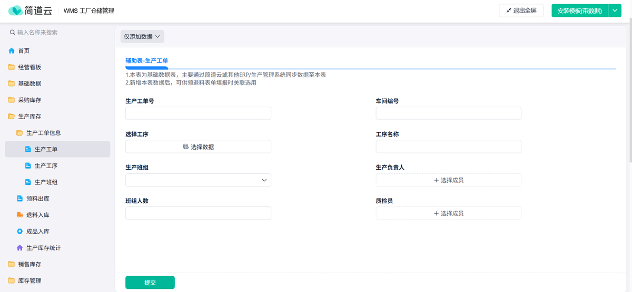Click 选择成员 for 质检员
This screenshot has width=632, height=292.
click(448, 213)
